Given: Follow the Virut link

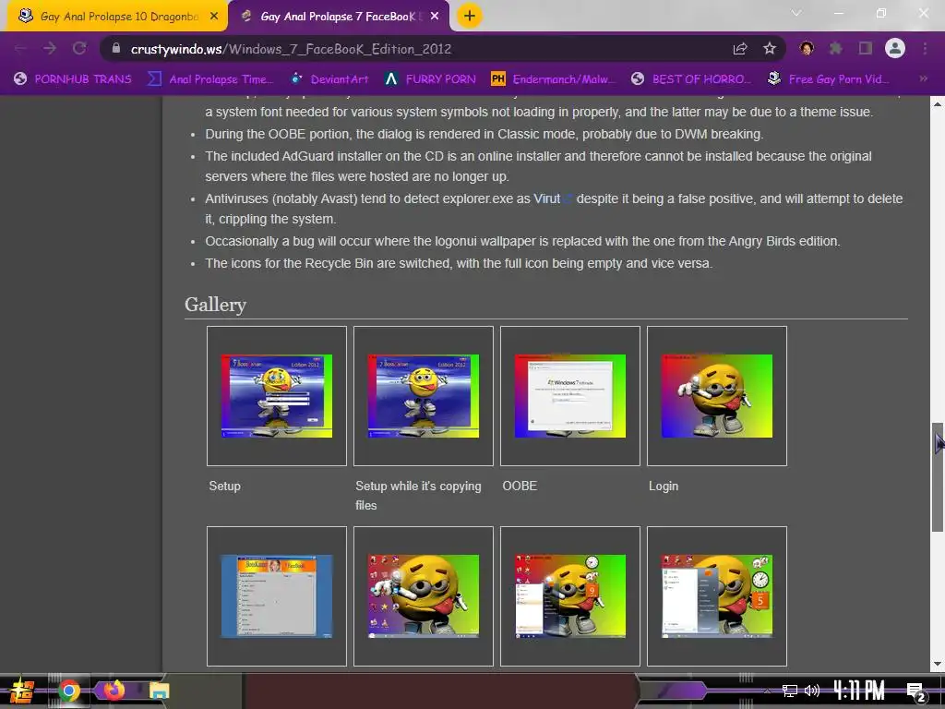Looking at the screenshot, I should [x=546, y=198].
